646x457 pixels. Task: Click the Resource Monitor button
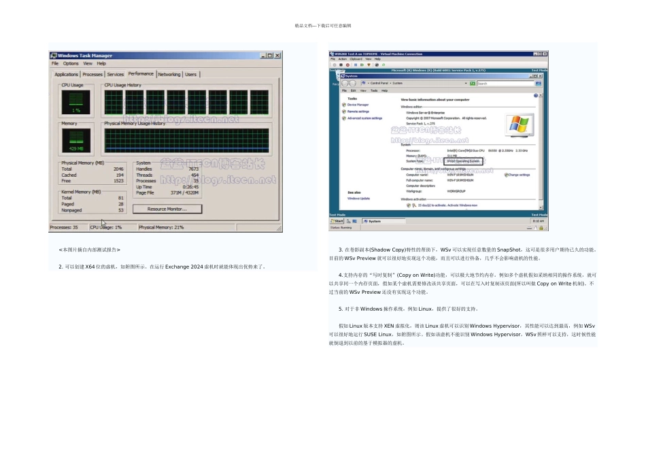point(167,209)
